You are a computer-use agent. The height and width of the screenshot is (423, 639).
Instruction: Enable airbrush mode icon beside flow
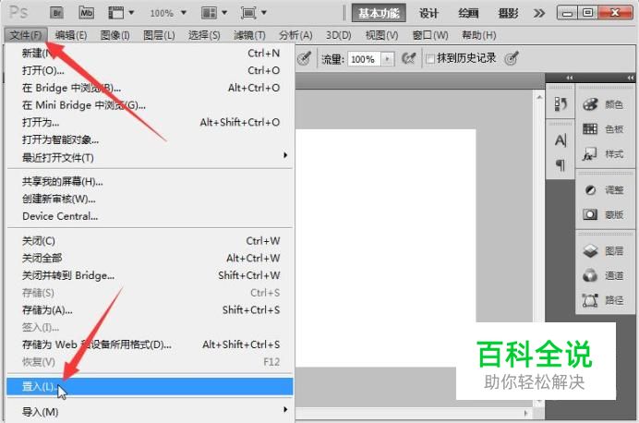pyautogui.click(x=408, y=59)
